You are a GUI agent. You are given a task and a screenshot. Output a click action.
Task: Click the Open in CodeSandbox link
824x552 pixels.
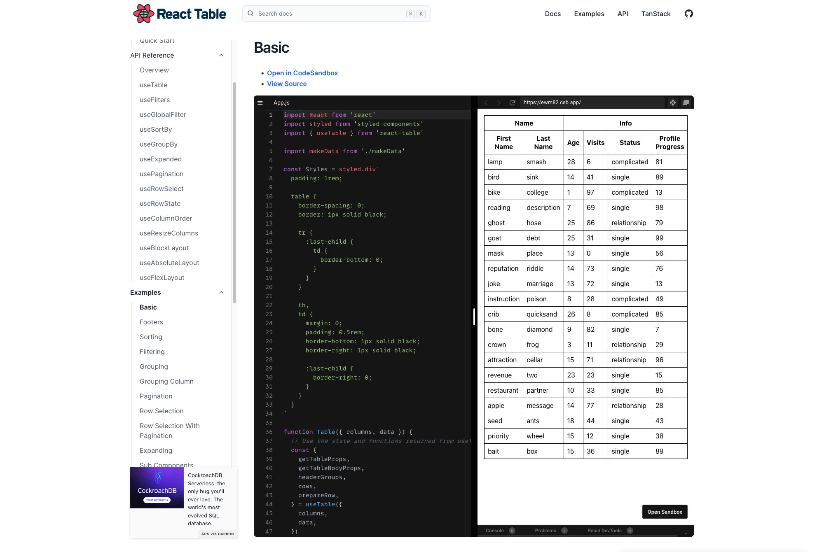[x=302, y=73]
